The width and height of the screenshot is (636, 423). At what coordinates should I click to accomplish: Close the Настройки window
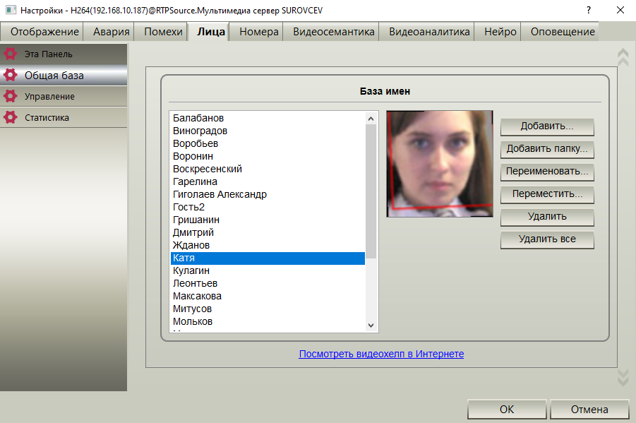620,10
